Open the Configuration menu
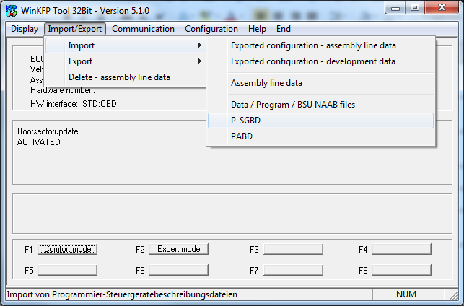The image size is (464, 306). coord(211,29)
